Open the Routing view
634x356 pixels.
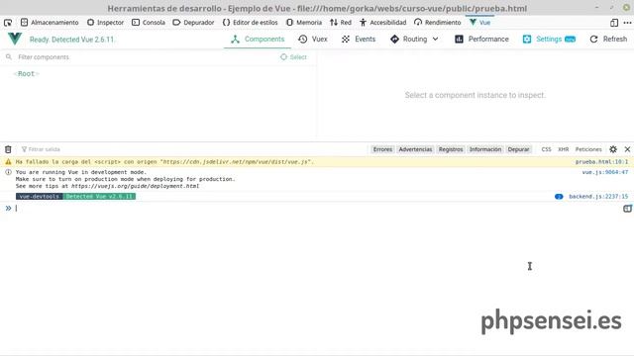click(x=409, y=40)
